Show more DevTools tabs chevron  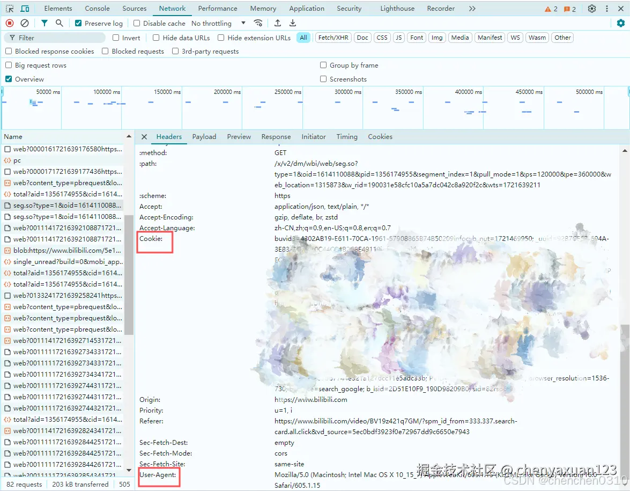tap(472, 9)
